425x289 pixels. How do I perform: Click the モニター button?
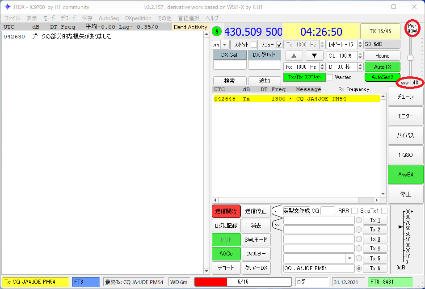click(x=405, y=116)
